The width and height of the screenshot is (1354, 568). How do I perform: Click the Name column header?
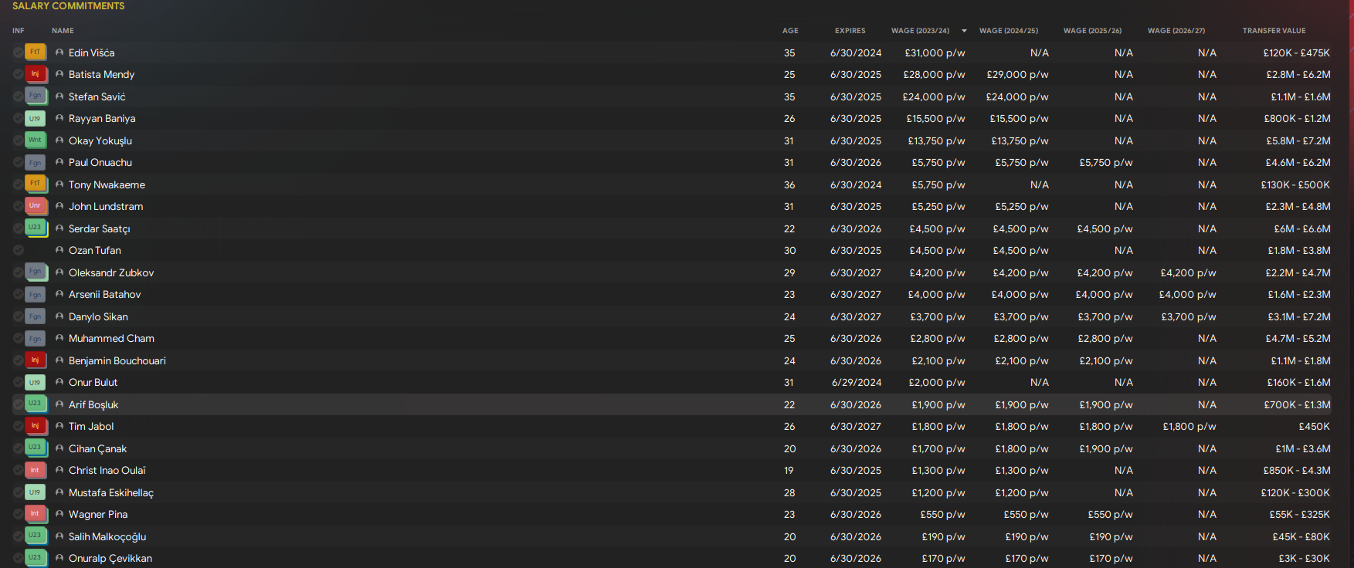(63, 31)
